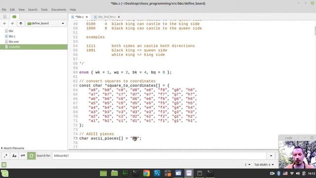Open the system monitor taskbar icon
Image resolution: width=316 pixels, height=178 pixels.
point(125,173)
